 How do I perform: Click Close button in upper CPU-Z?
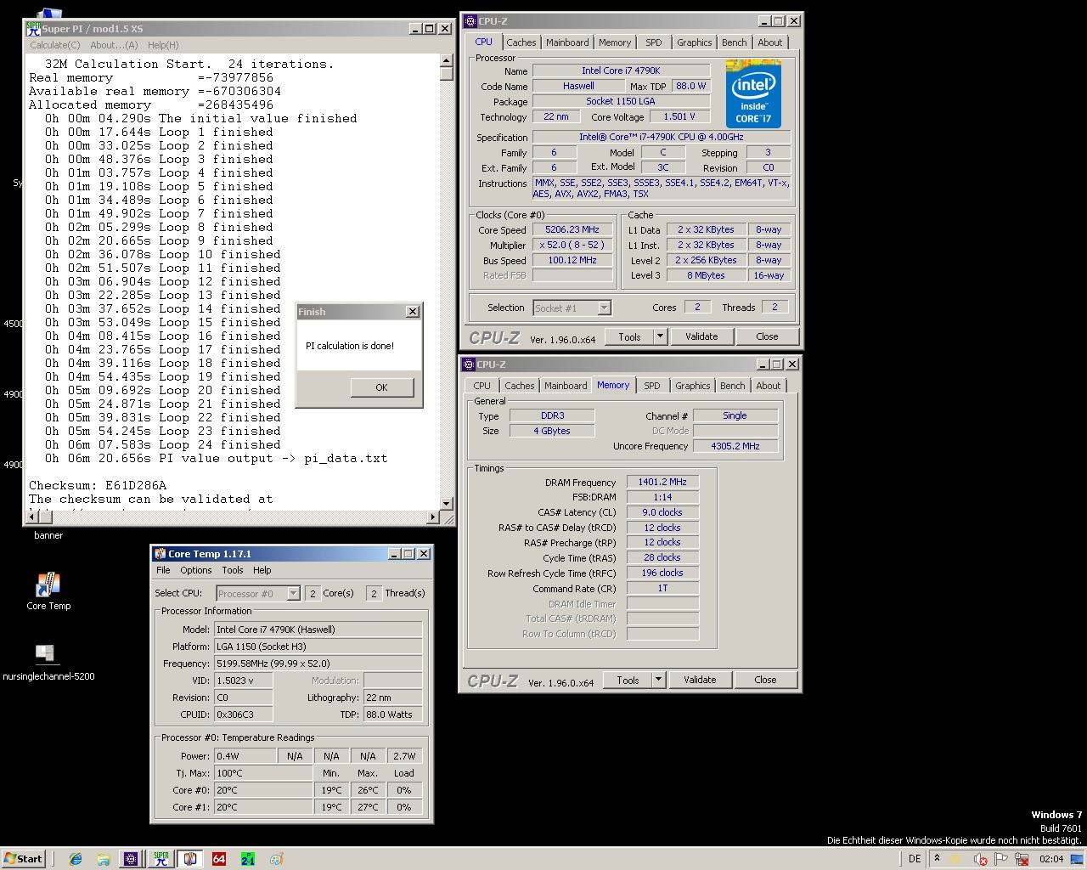click(767, 336)
